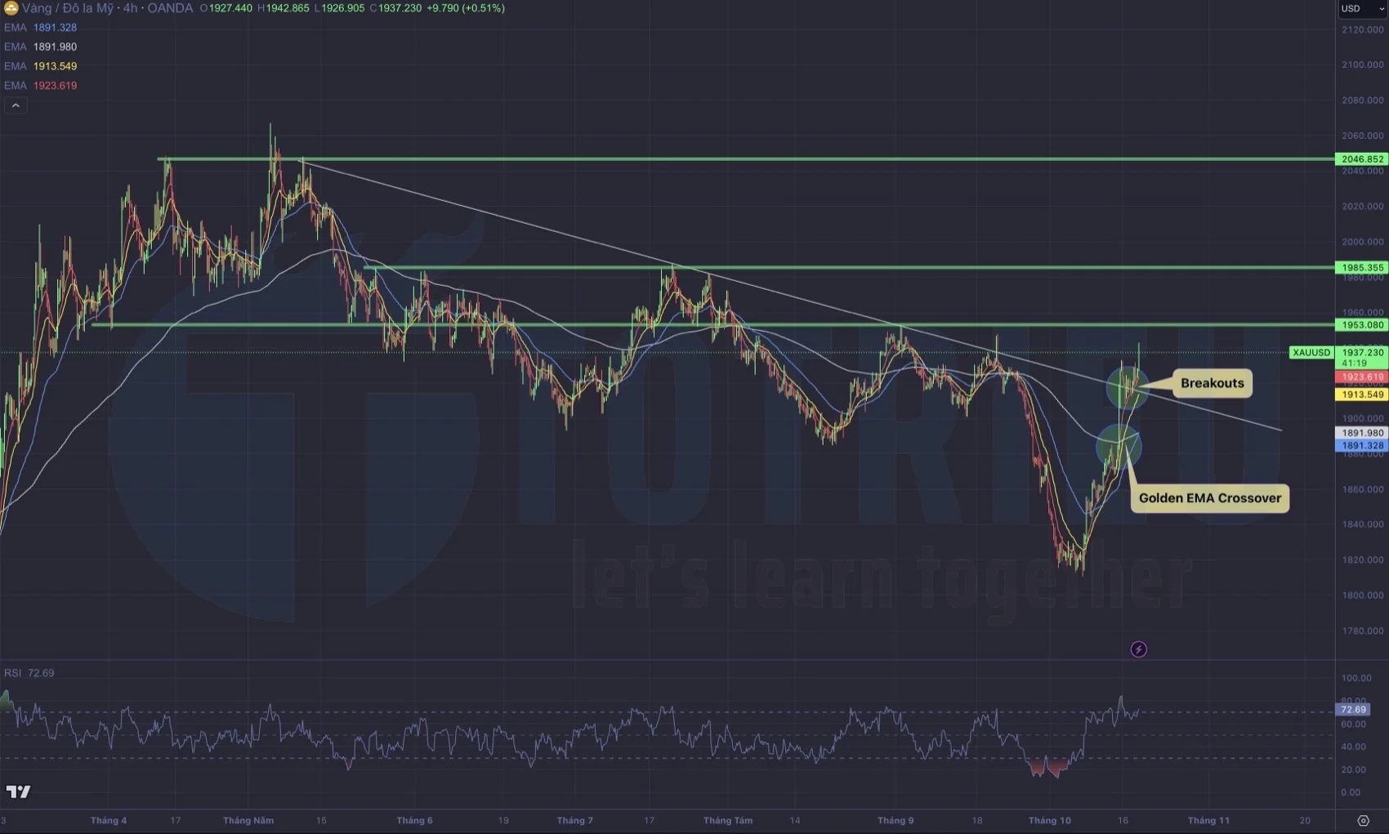Click the +9.790 (+0.51%) change value
Viewport: 1389px width, 834px height.
[467, 8]
